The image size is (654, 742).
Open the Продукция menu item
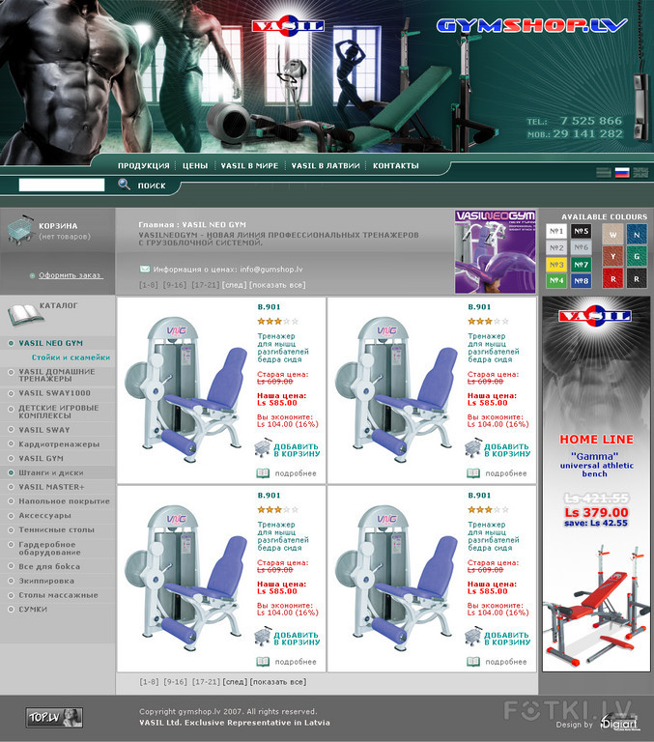click(143, 165)
